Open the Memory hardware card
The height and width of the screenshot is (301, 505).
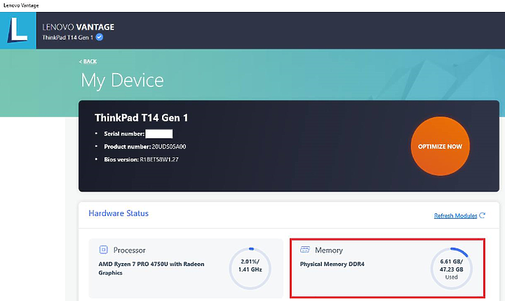[x=387, y=268]
